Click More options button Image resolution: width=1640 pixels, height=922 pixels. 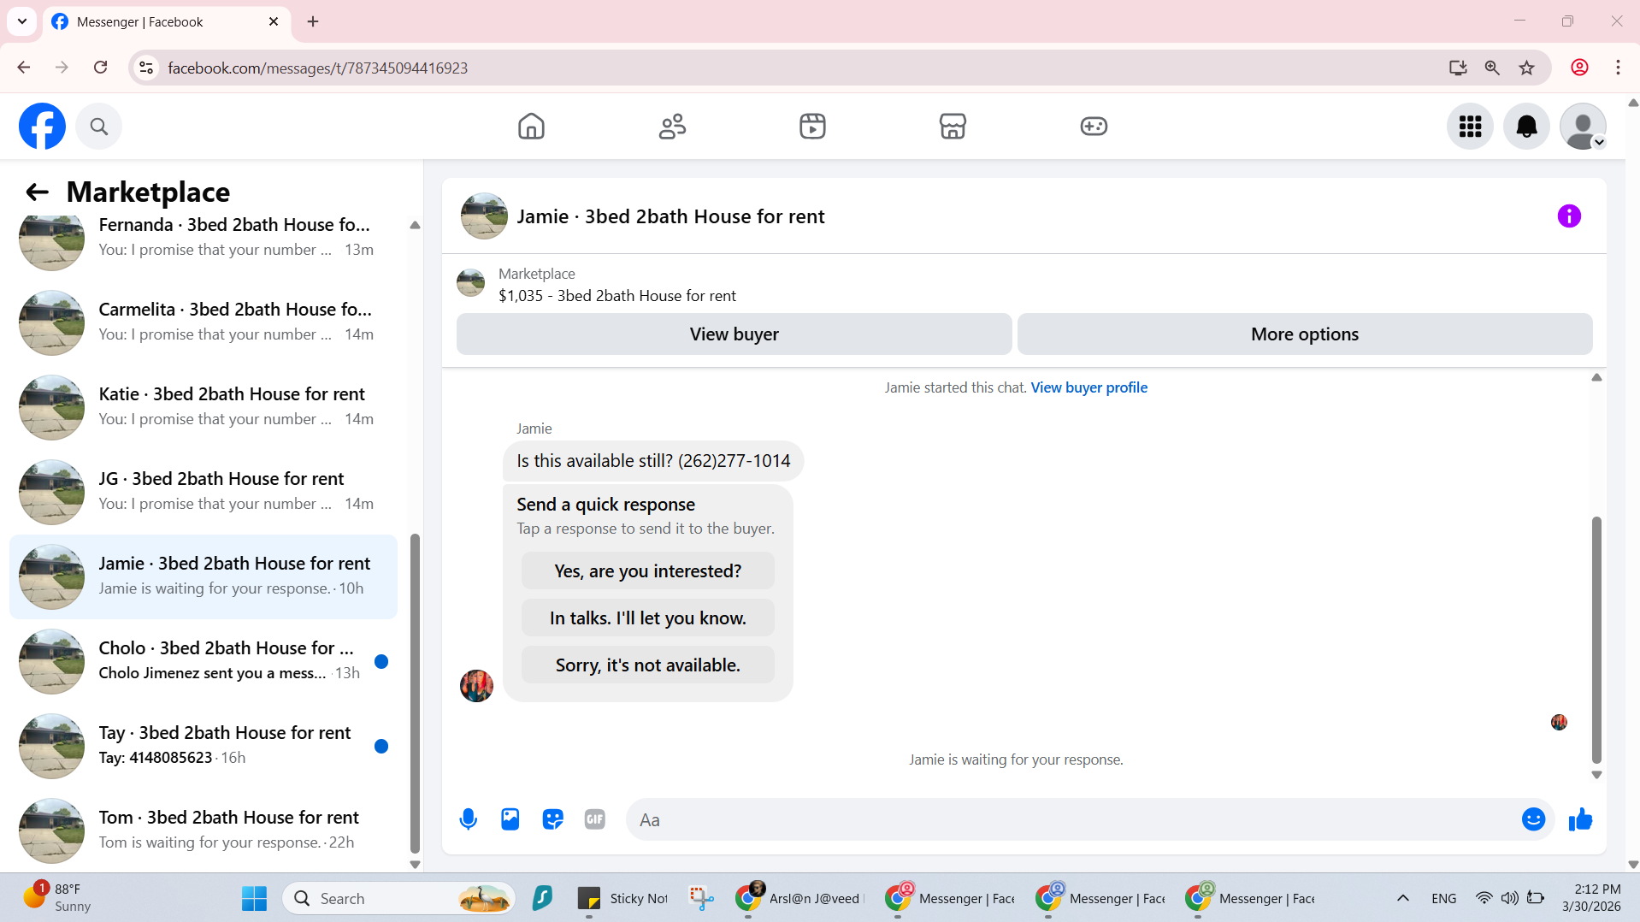(x=1305, y=334)
